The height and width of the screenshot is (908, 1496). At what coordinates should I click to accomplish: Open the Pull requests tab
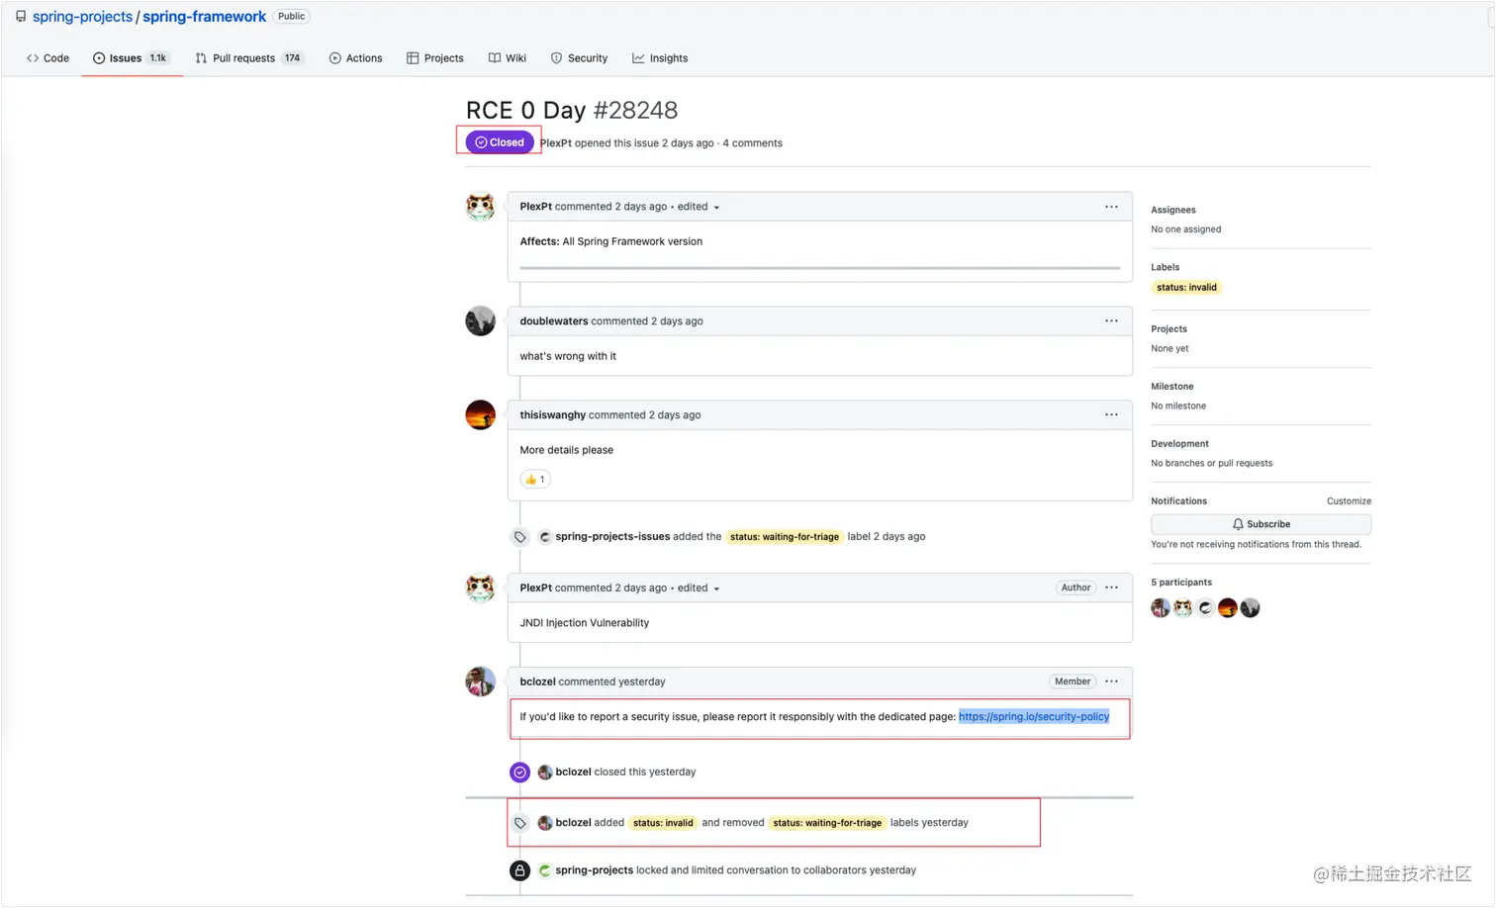pos(248,58)
